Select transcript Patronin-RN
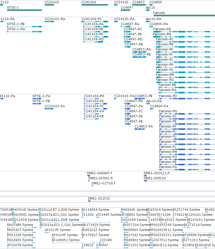 162,34
